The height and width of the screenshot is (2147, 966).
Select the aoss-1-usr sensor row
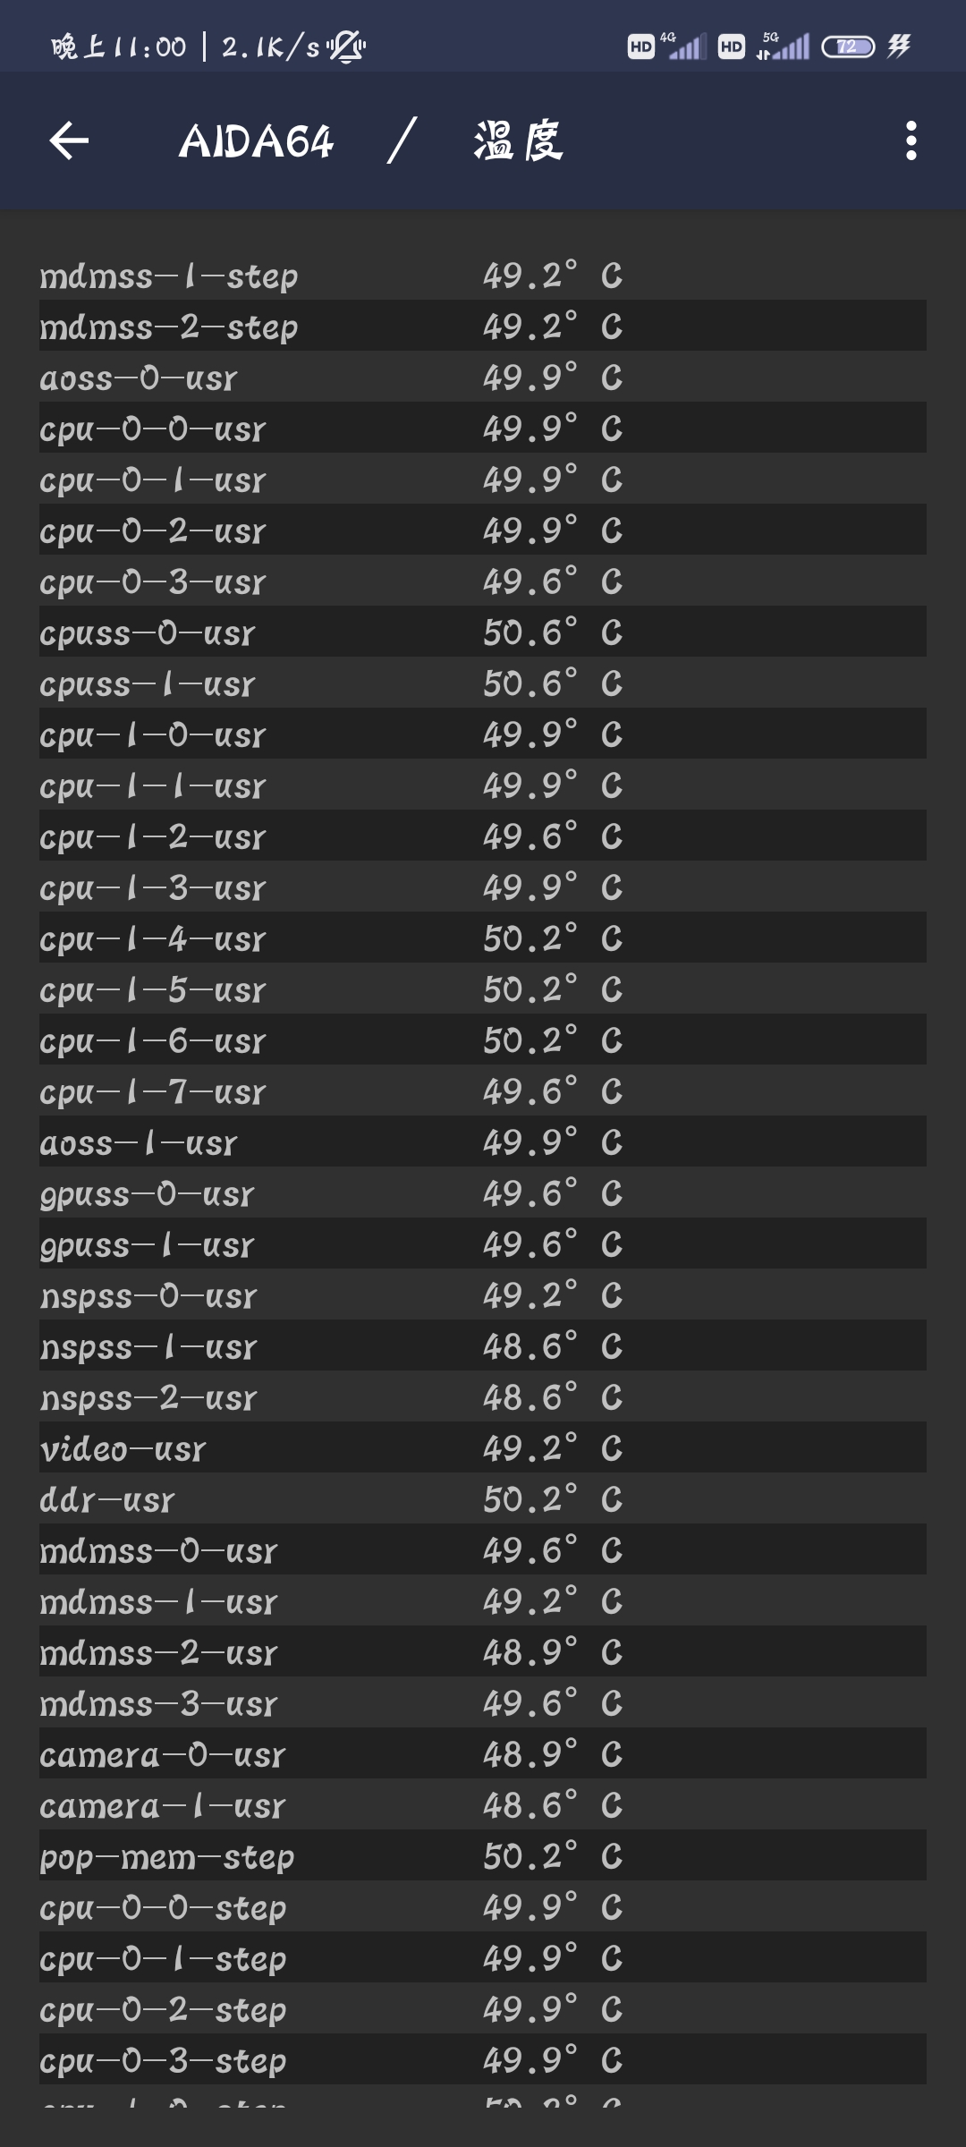483,1142
